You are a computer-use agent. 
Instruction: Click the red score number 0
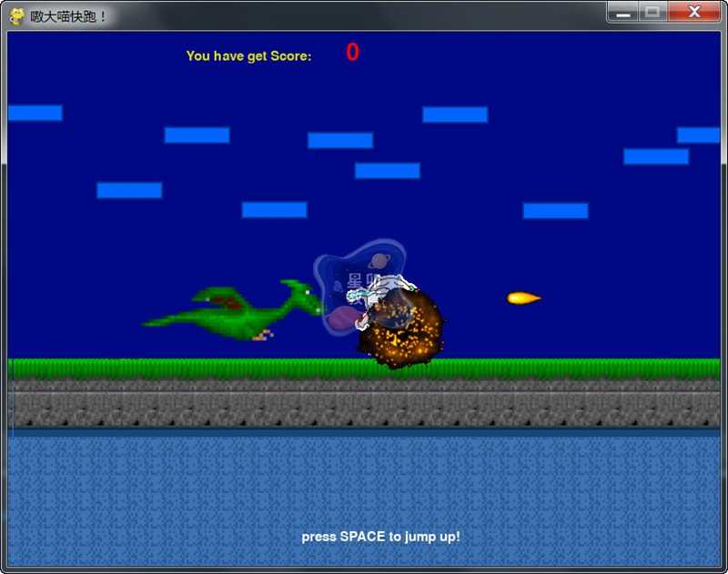(x=352, y=52)
